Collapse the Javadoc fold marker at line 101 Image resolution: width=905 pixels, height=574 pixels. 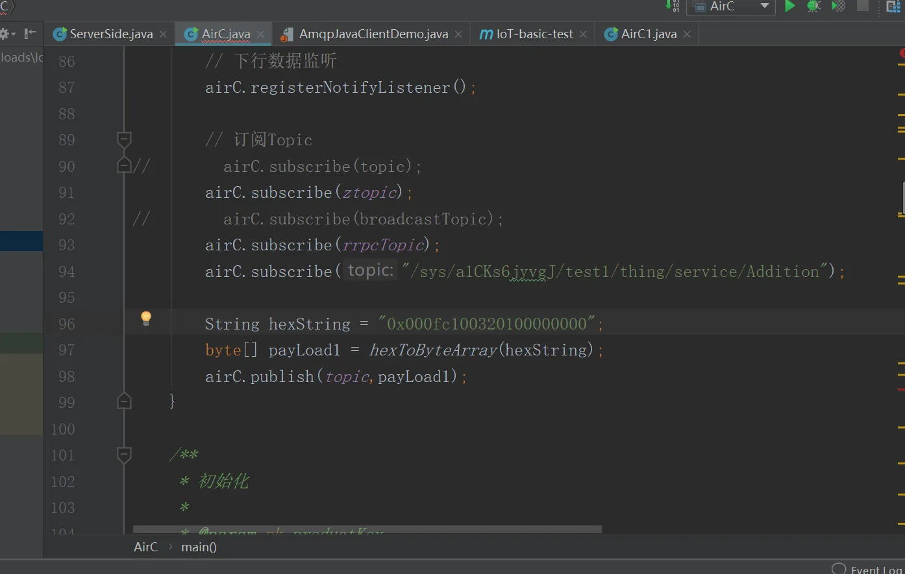pos(124,454)
